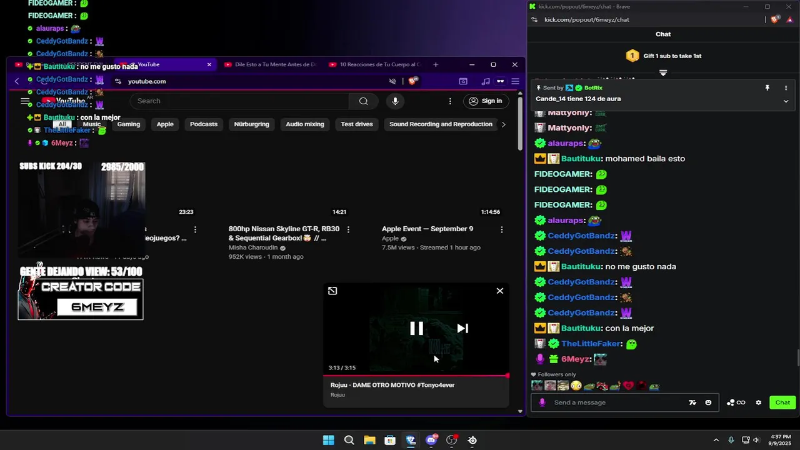800x450 pixels.
Task: Open Brave Shields in YouTube window
Action: click(x=412, y=81)
